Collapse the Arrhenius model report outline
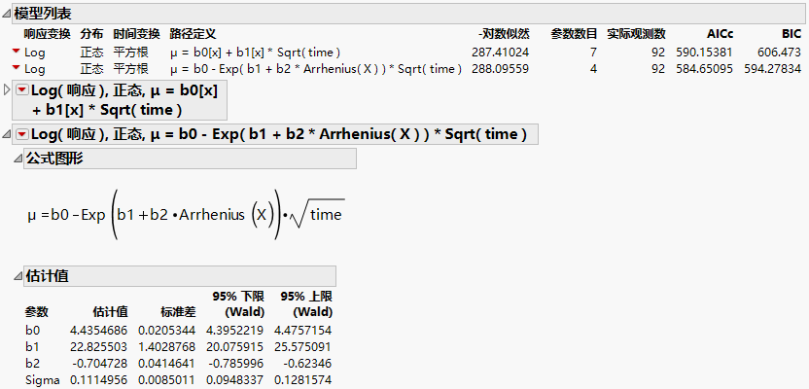The width and height of the screenshot is (809, 389). (8, 134)
